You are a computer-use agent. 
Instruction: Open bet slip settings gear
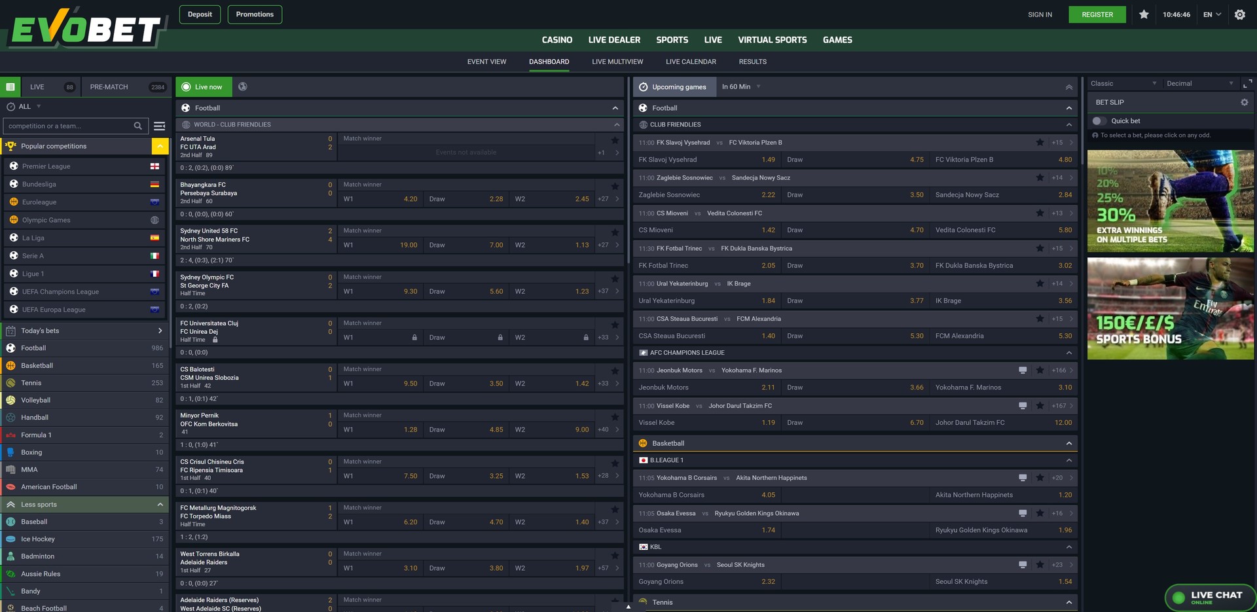click(x=1244, y=102)
